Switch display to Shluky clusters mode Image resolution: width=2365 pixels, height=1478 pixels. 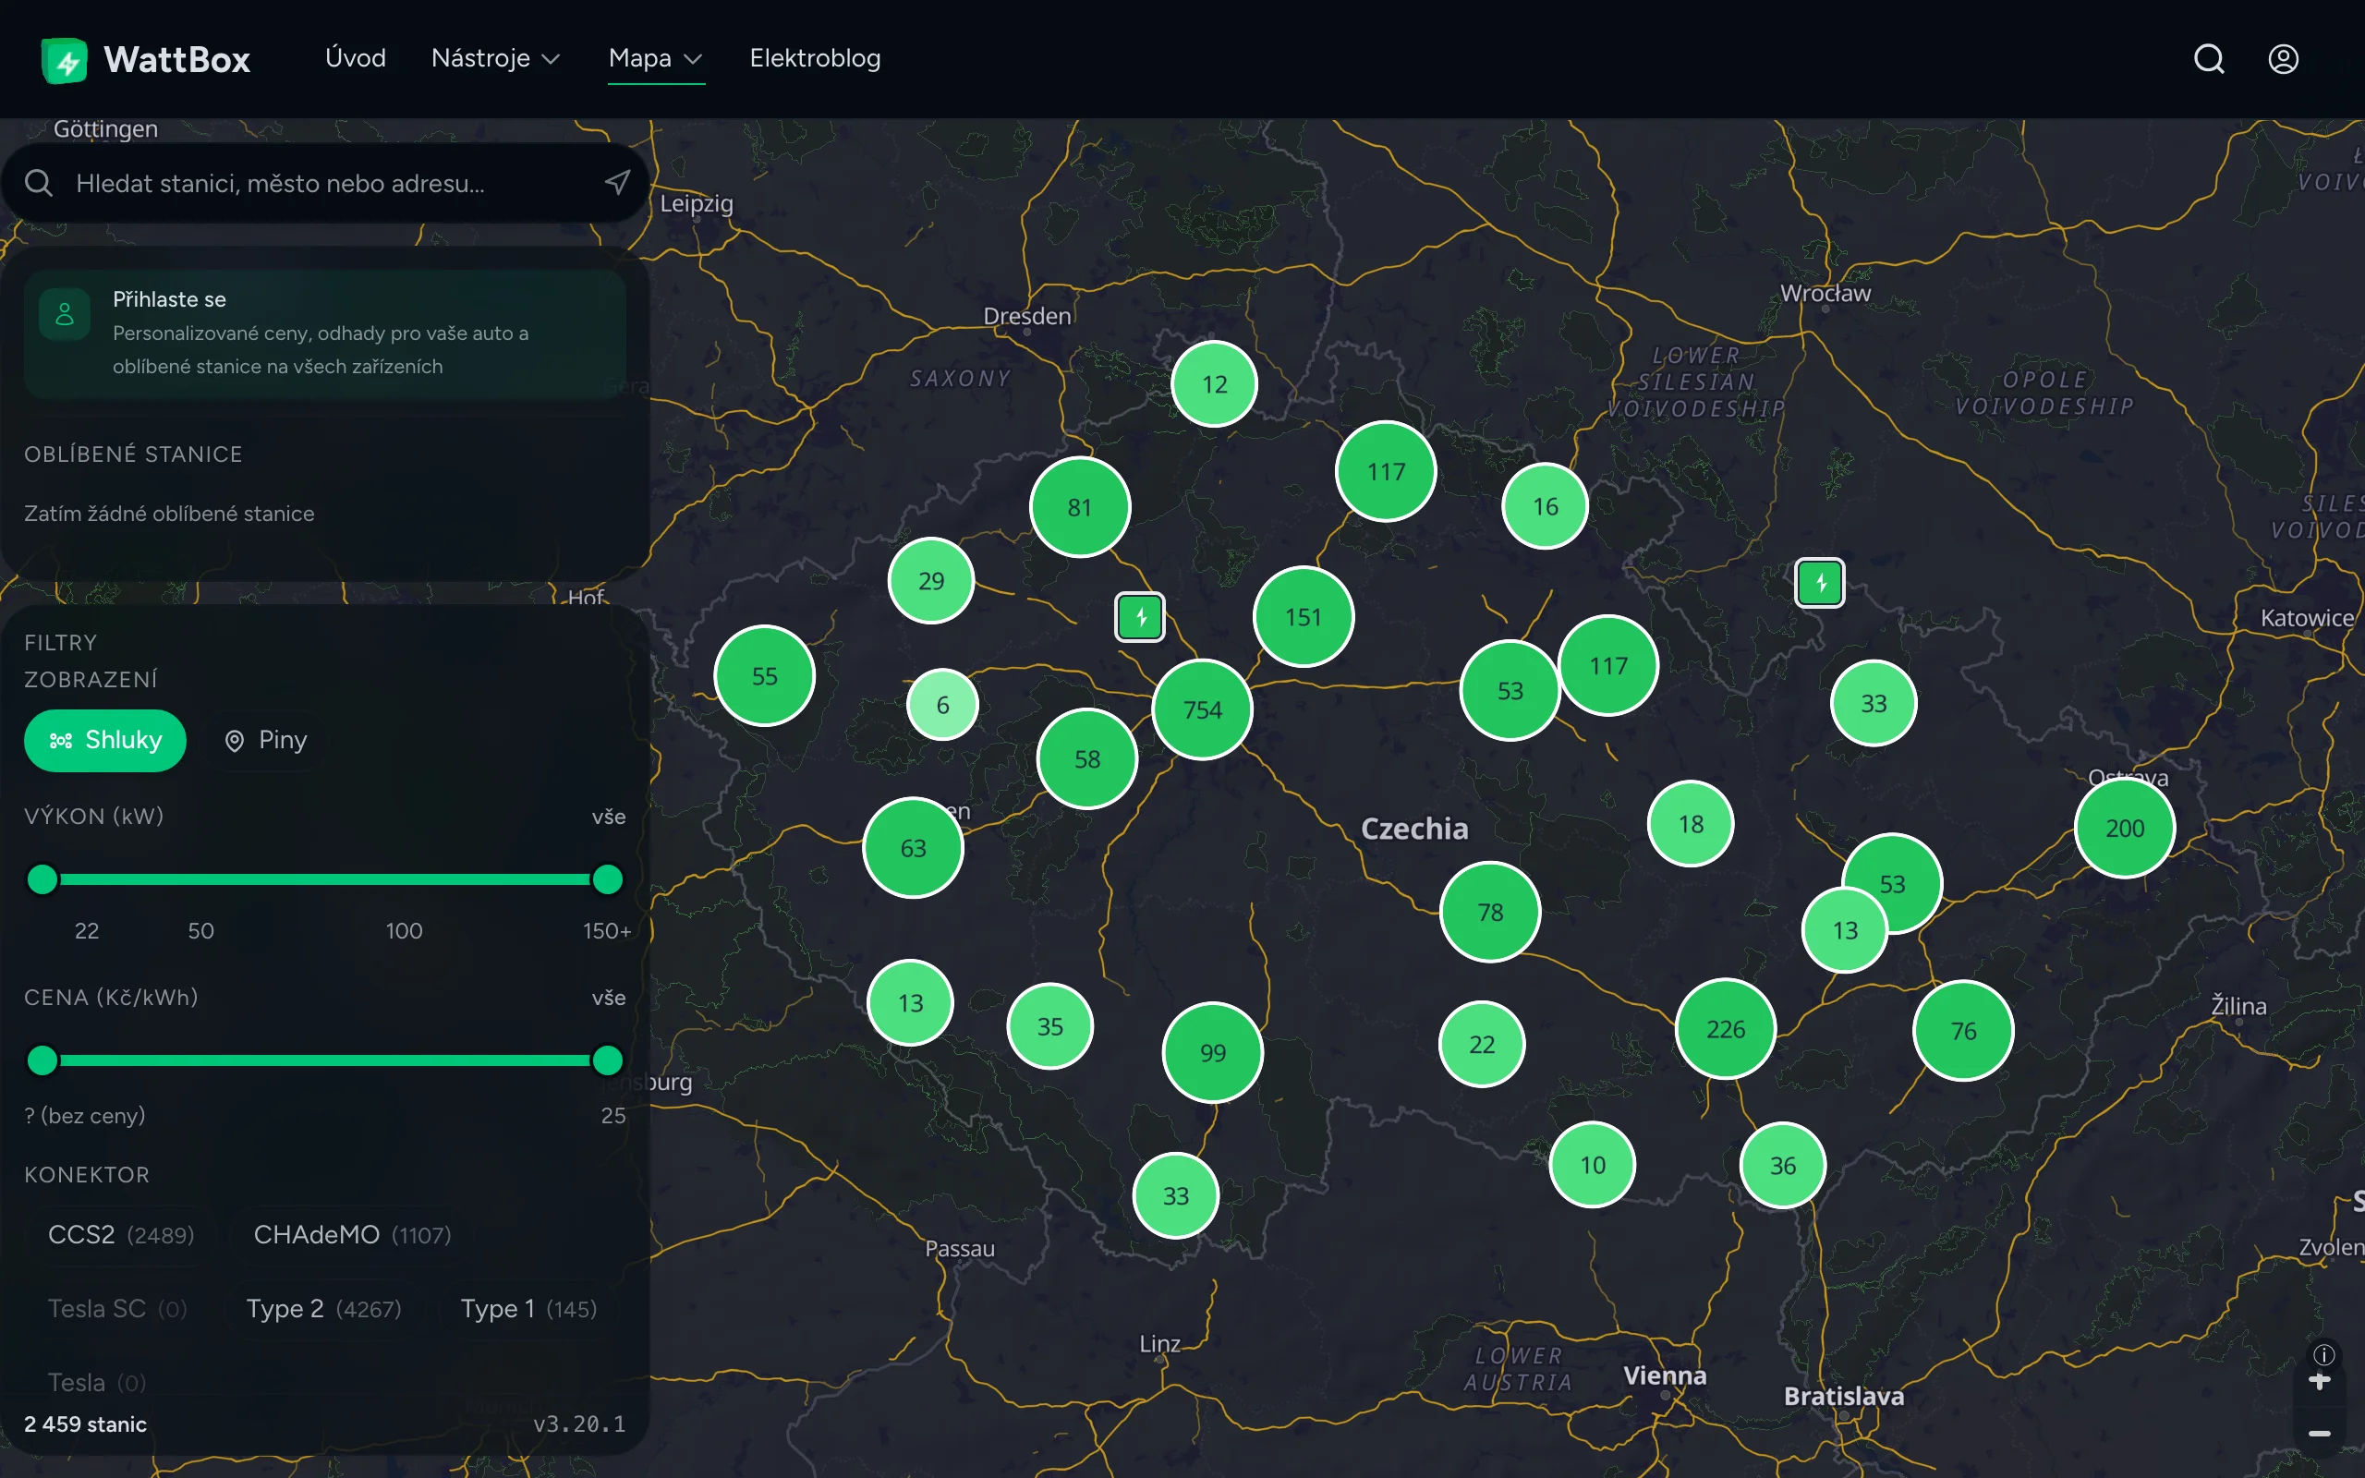click(104, 740)
